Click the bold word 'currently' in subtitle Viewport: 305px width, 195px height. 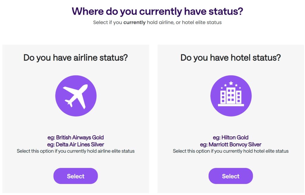click(134, 23)
